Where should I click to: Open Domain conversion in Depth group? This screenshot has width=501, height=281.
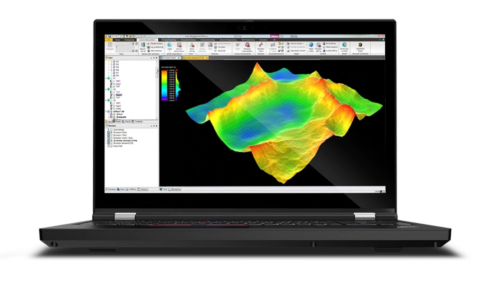[x=296, y=47]
